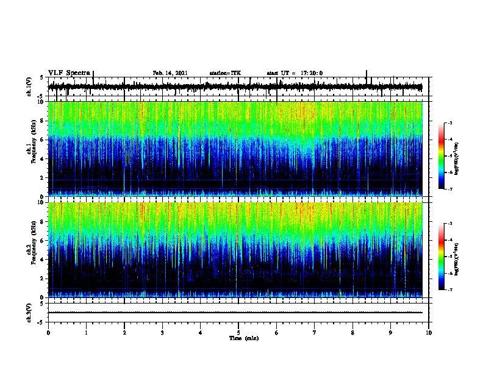Click the ch.1 voltage waveform trace
The height and width of the screenshot is (373, 483).
(235, 87)
